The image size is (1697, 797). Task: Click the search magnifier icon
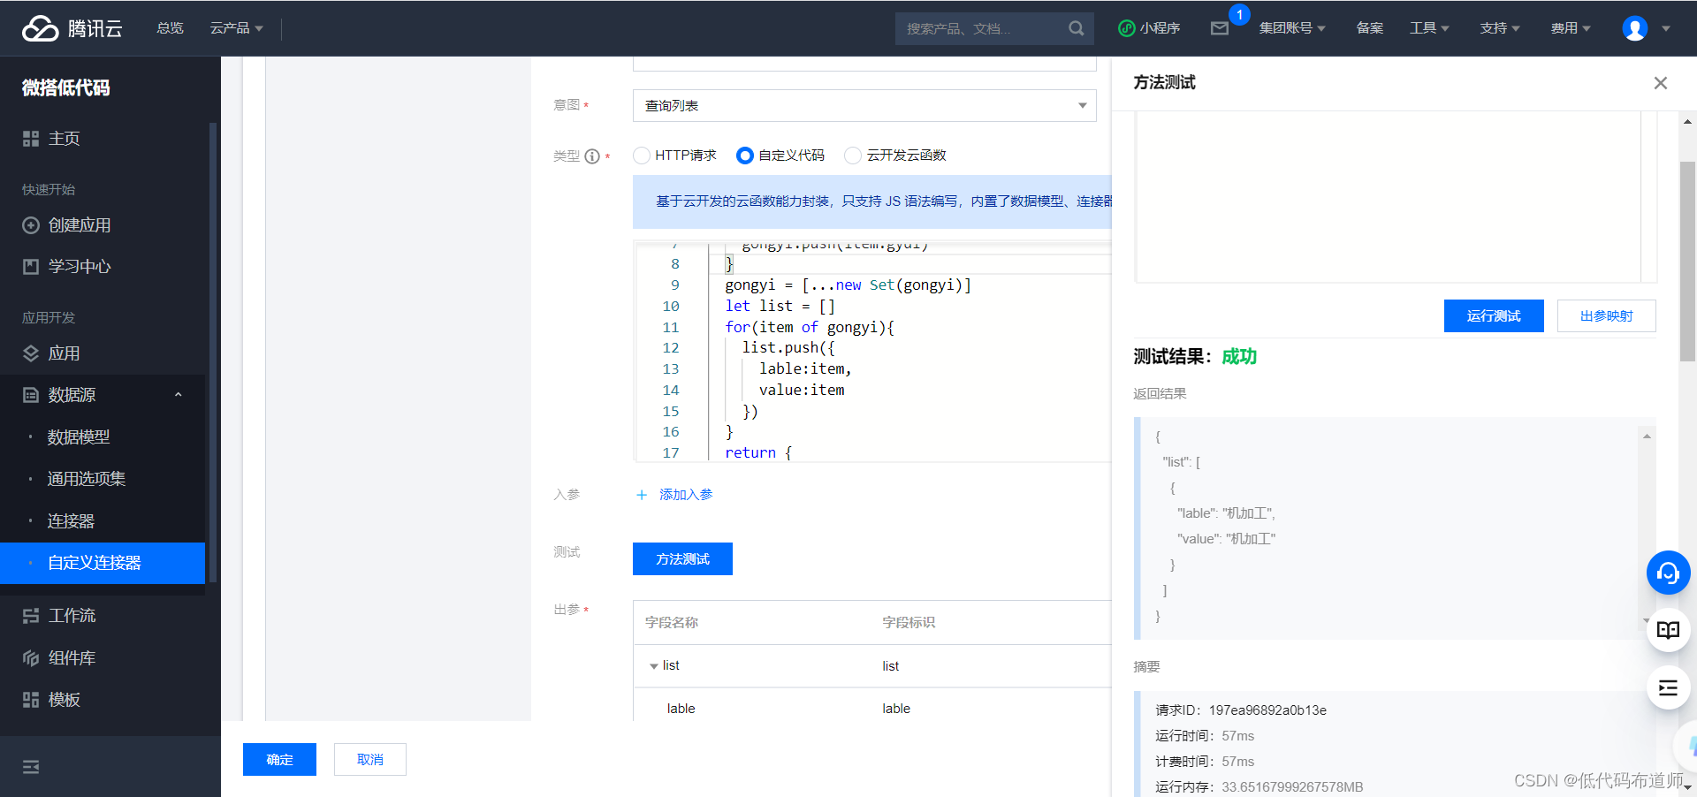[1076, 28]
